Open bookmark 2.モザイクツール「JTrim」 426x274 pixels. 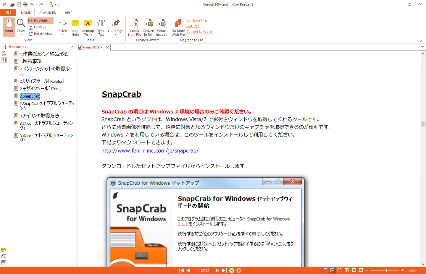[41, 88]
